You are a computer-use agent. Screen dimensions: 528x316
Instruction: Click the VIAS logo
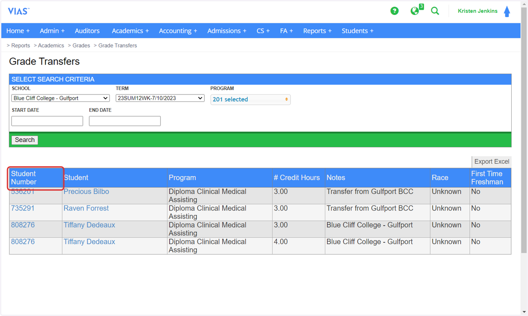tap(18, 11)
